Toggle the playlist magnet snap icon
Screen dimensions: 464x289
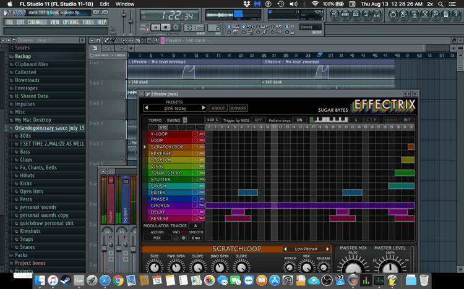point(98,41)
